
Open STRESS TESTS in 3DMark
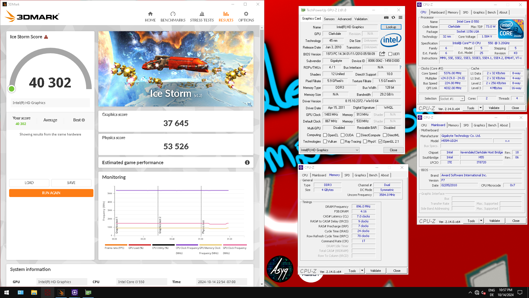202,17
